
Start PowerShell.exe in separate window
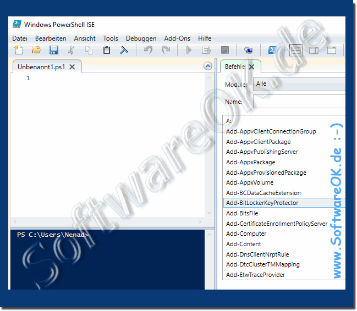point(272,50)
